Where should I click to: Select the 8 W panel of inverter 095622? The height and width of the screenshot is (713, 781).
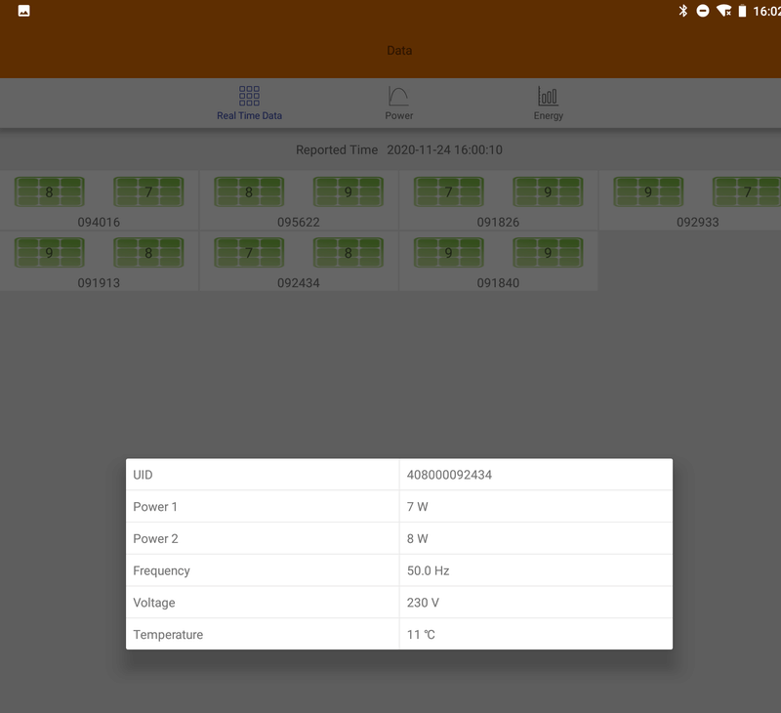point(249,191)
